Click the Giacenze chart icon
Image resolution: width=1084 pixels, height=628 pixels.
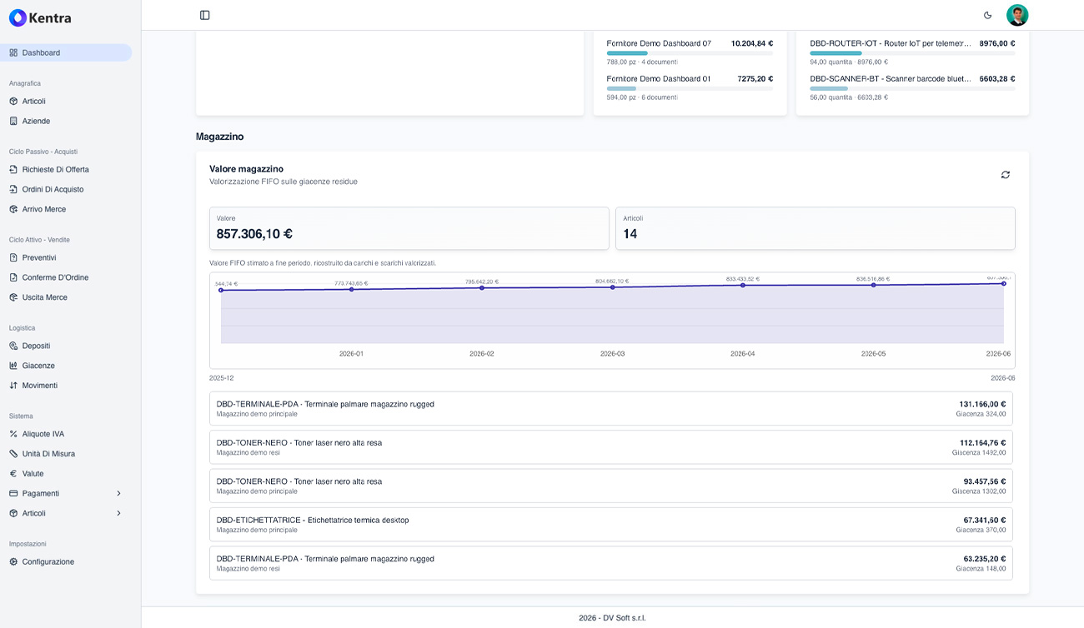click(x=13, y=366)
